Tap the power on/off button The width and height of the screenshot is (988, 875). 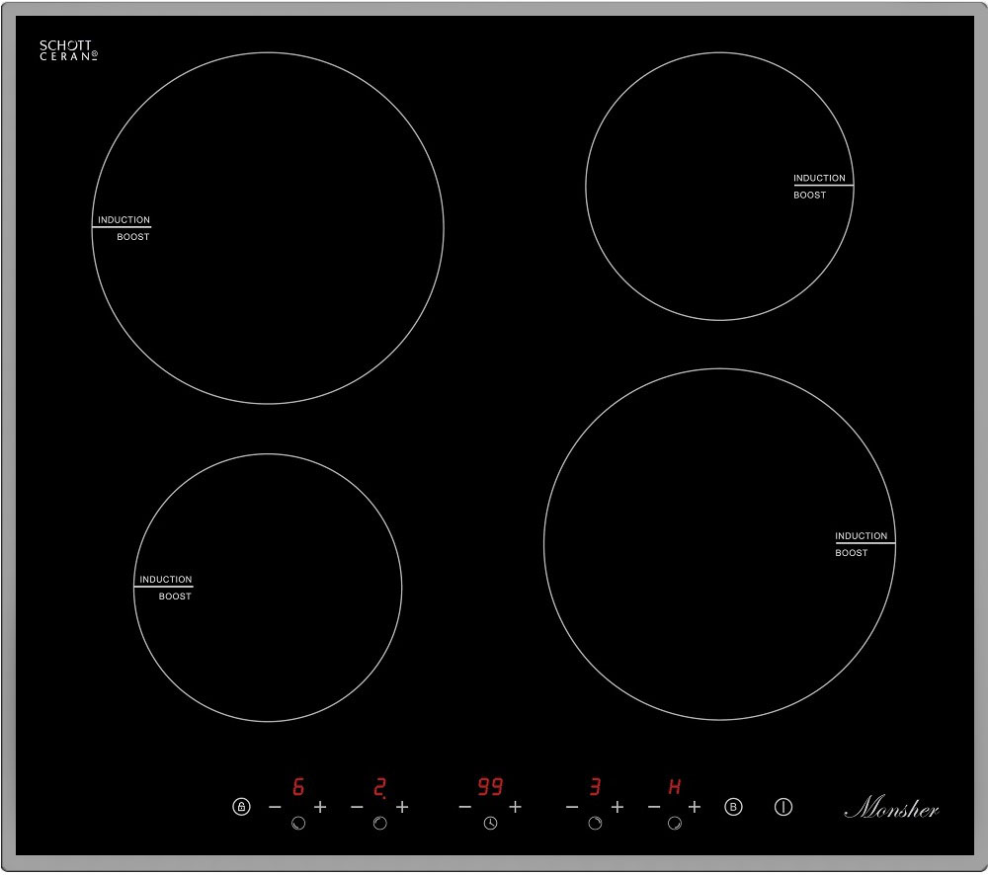[783, 807]
